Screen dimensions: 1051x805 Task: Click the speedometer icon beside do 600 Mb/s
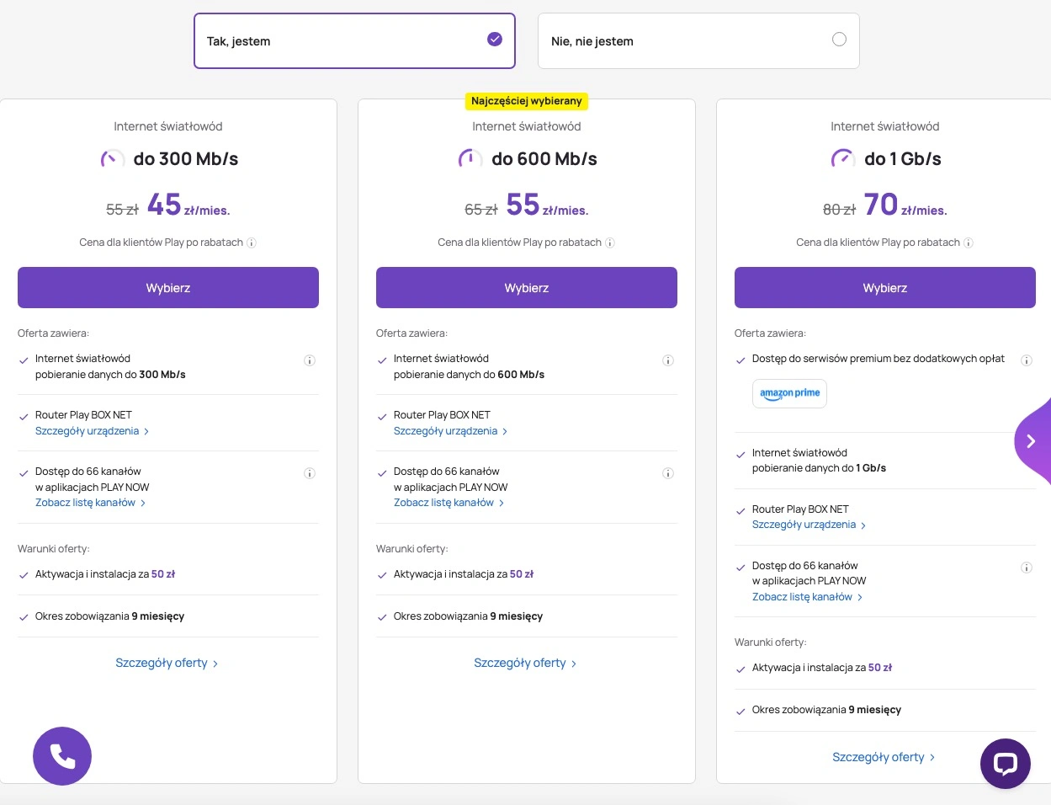tap(470, 158)
